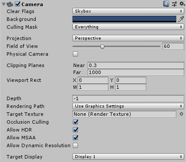186x162 pixels.
Task: Click the Projection label
Action: click(19, 38)
